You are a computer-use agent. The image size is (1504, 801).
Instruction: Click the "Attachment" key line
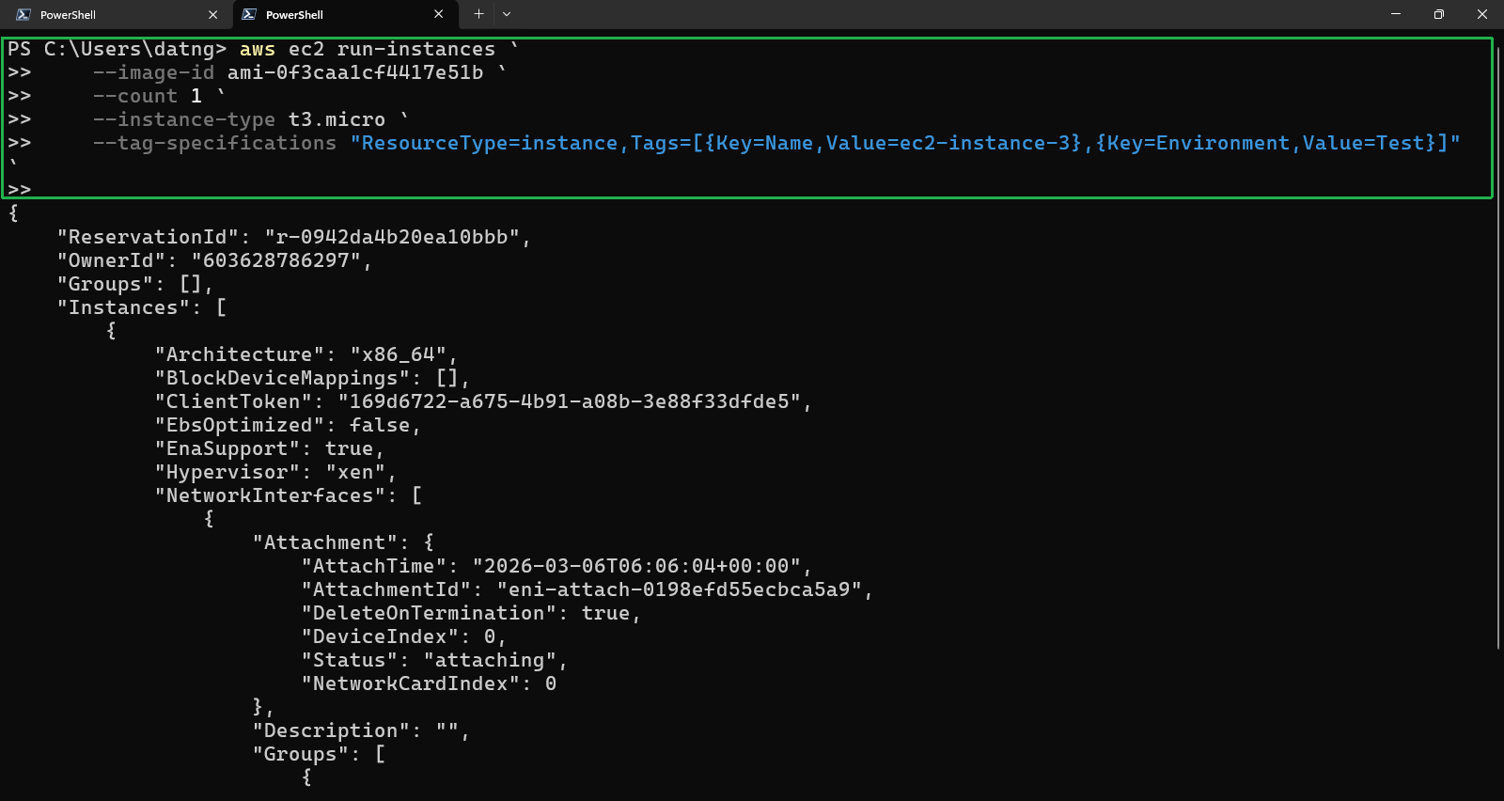343,542
